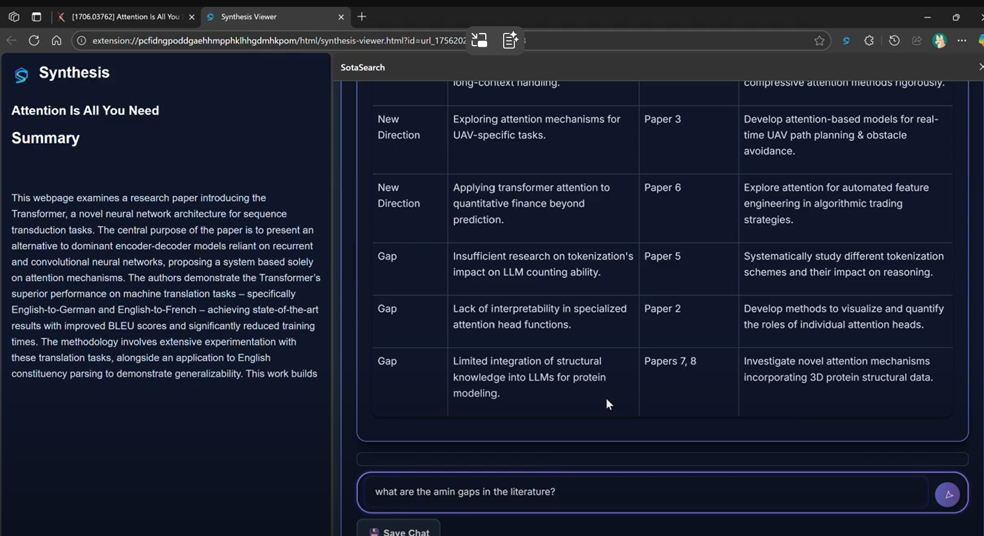Open the browser history icon

[894, 41]
